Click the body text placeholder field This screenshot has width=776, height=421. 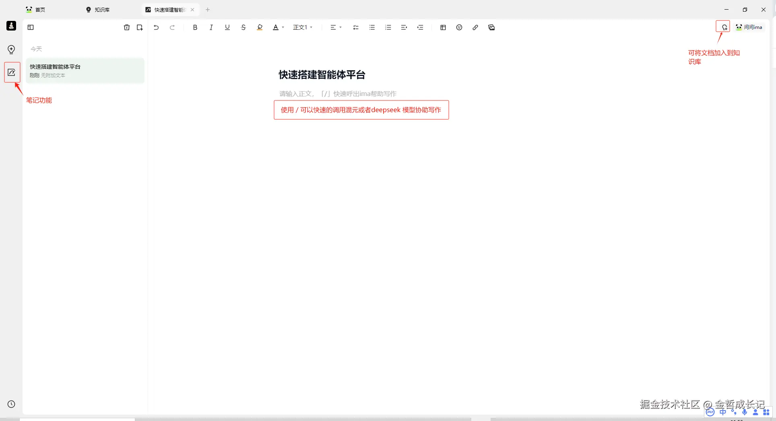coord(338,94)
